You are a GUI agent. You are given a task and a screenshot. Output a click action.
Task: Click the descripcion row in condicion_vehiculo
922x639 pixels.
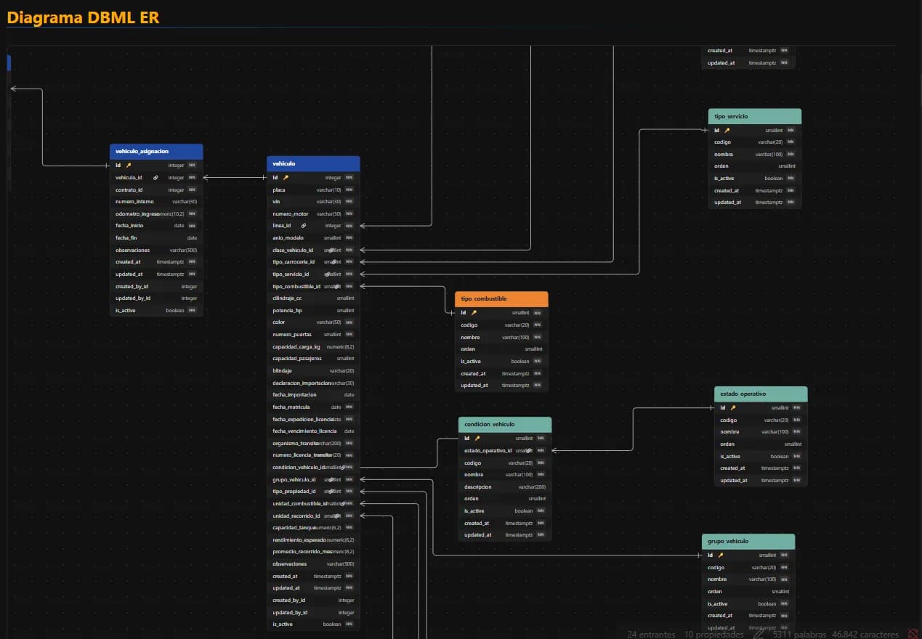tap(505, 487)
